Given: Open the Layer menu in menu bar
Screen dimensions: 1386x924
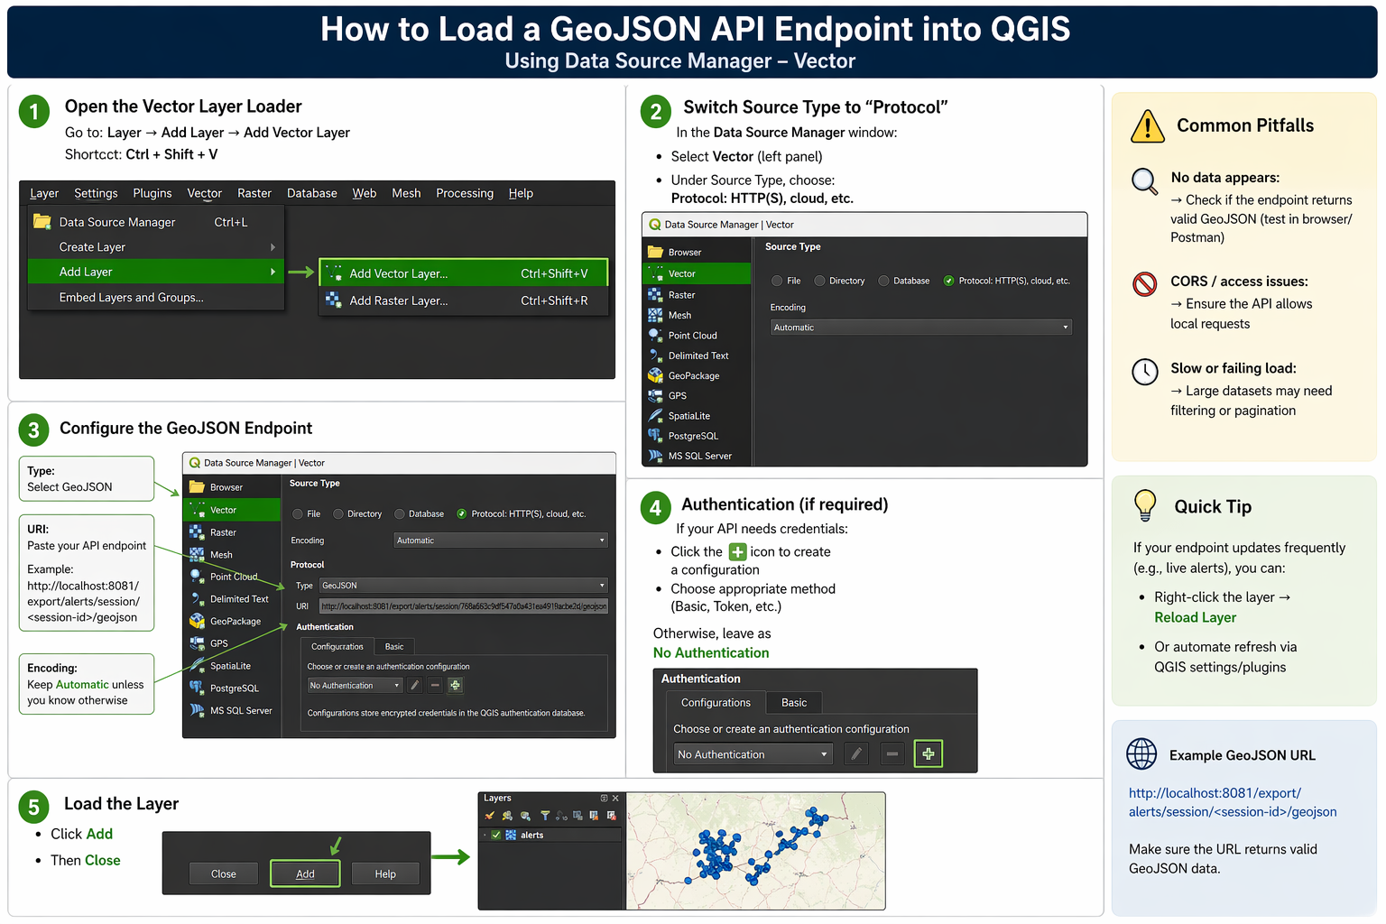Looking at the screenshot, I should (x=44, y=193).
